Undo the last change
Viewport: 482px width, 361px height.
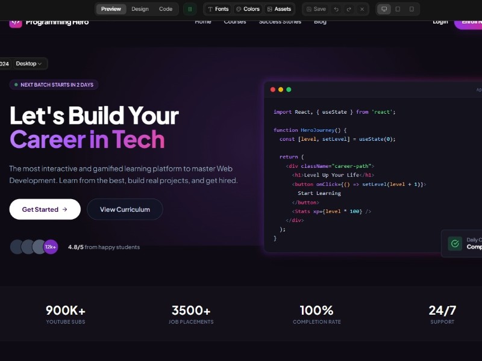pos(336,9)
